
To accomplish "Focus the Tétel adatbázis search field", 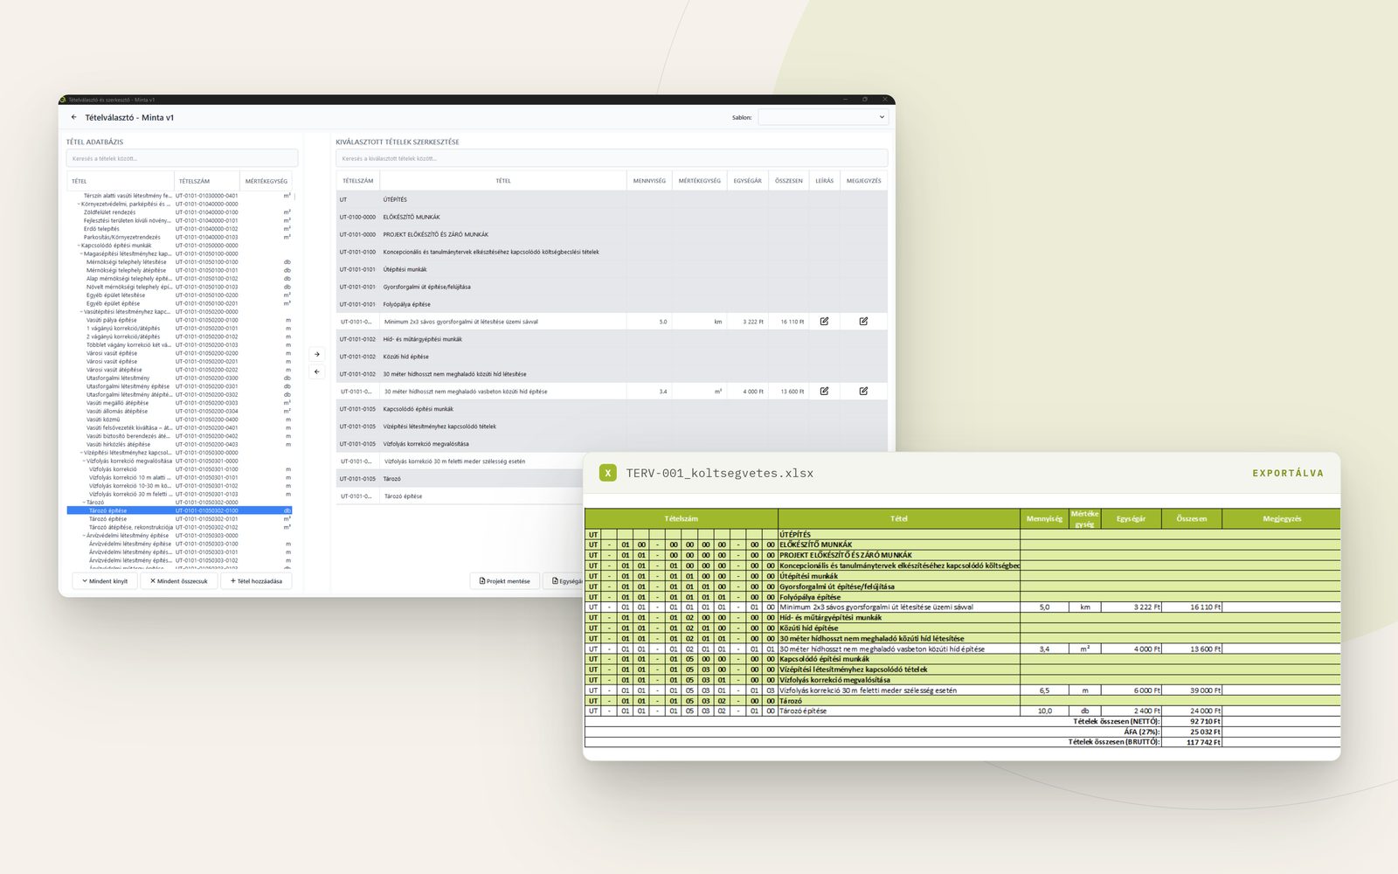I will (x=182, y=158).
